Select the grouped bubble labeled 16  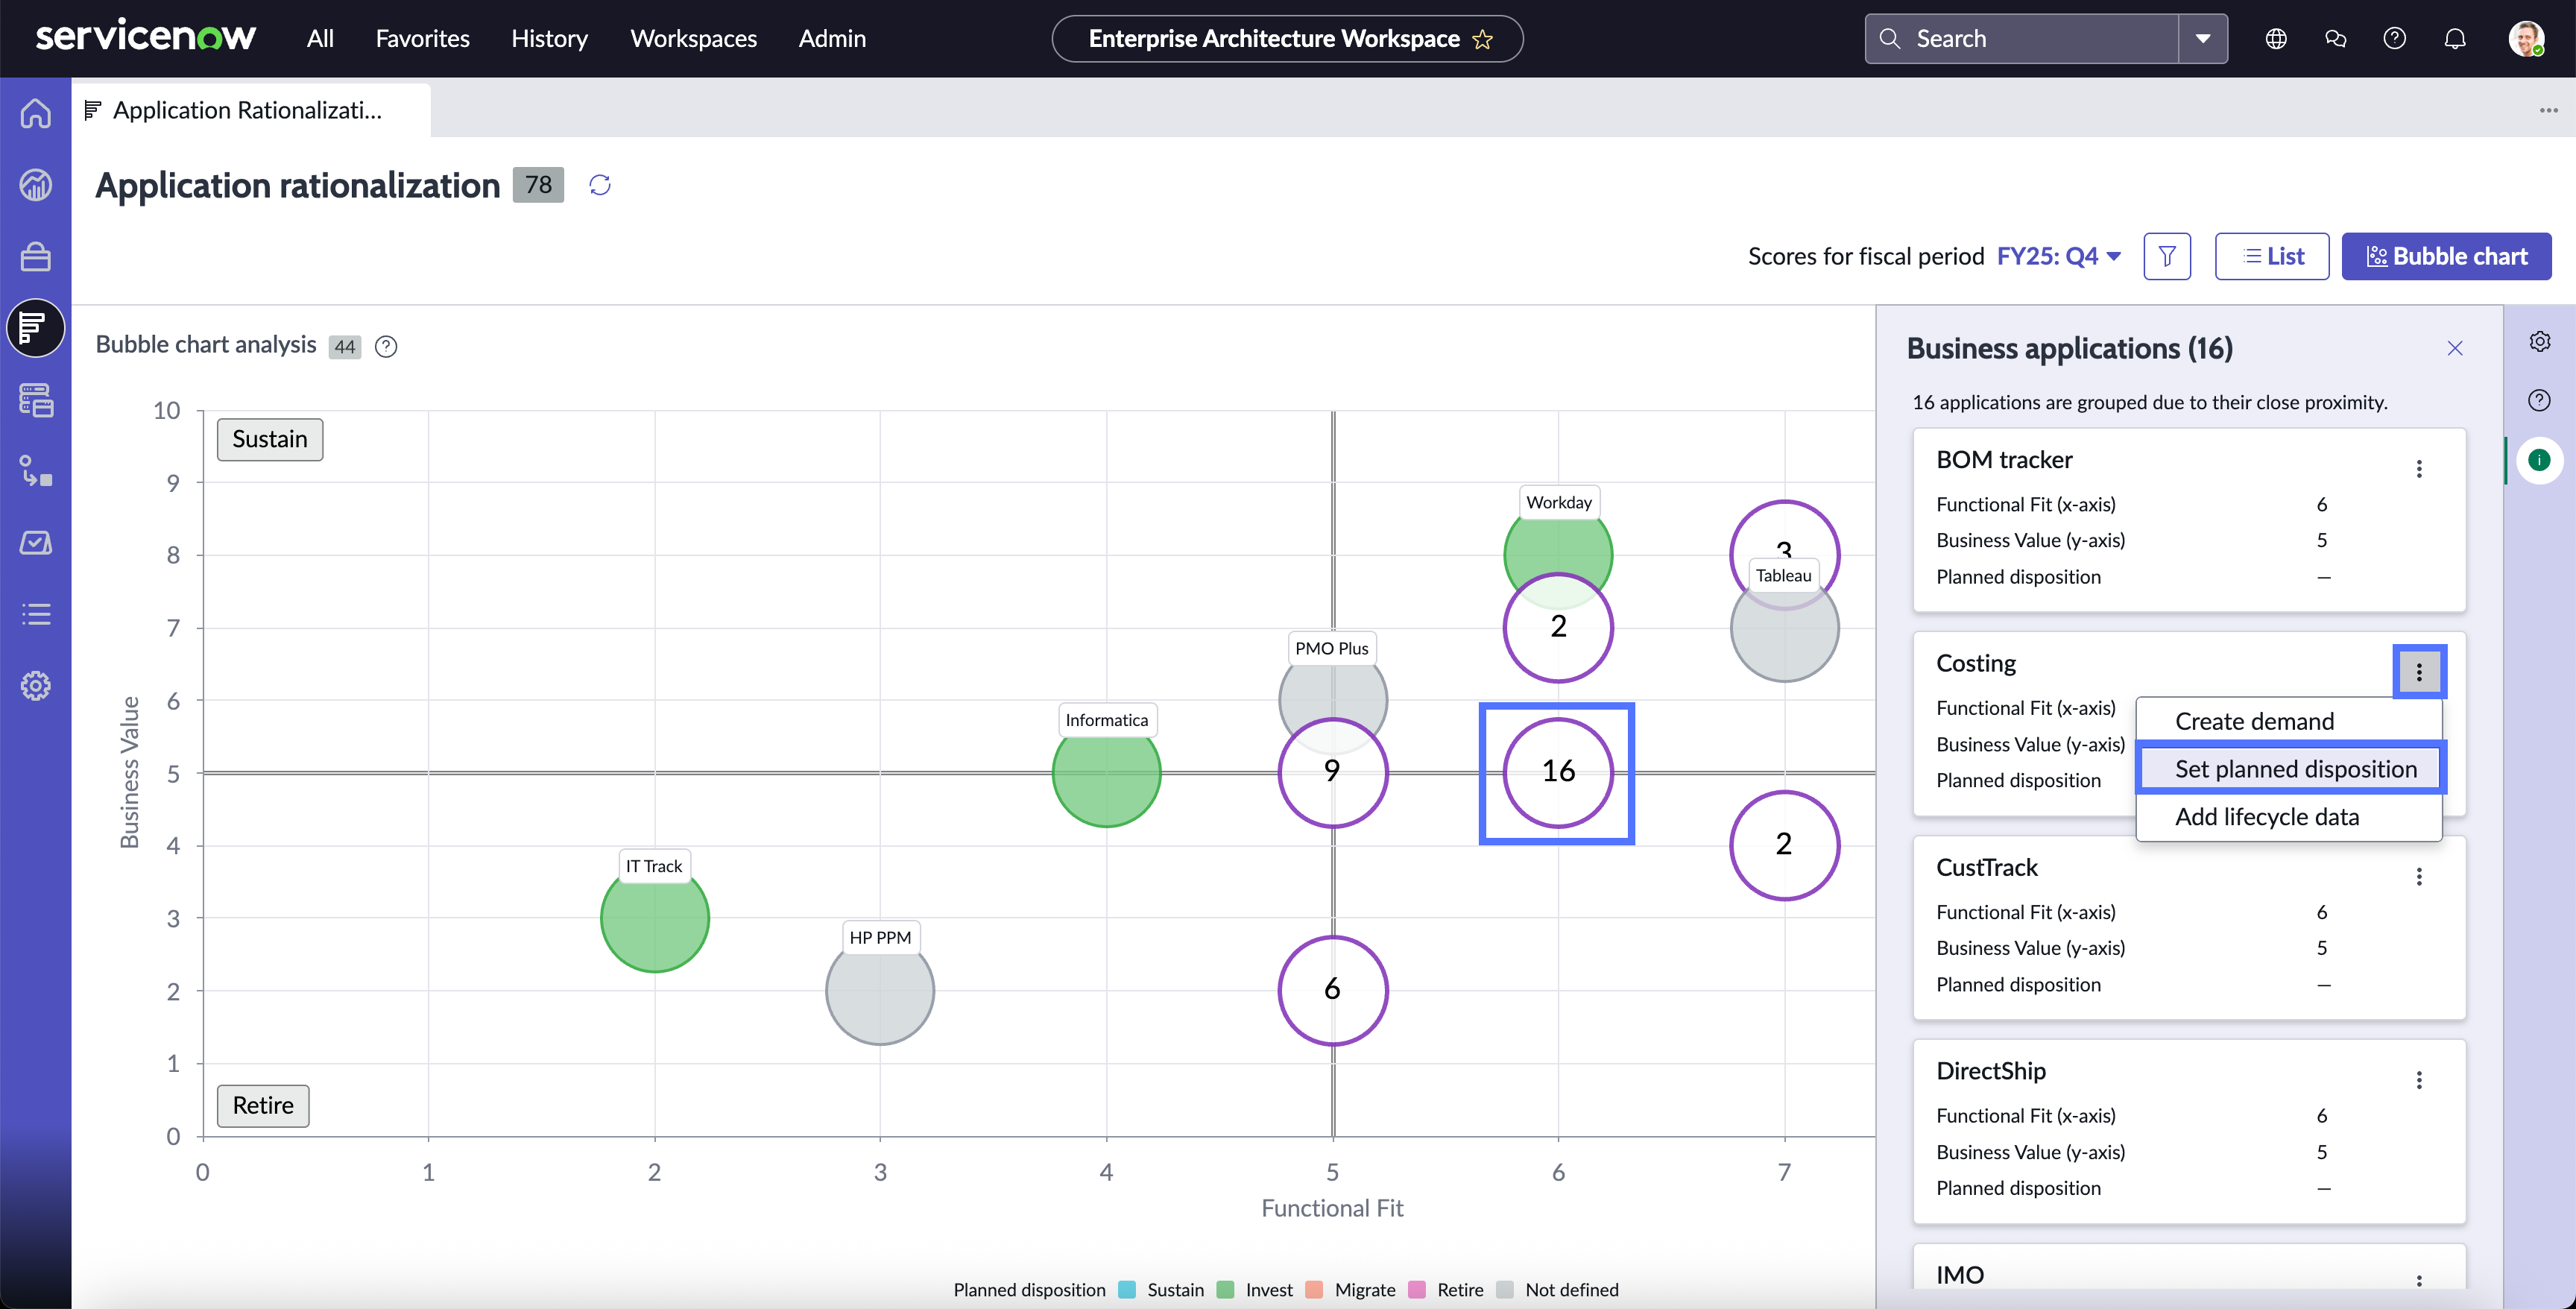pyautogui.click(x=1558, y=772)
